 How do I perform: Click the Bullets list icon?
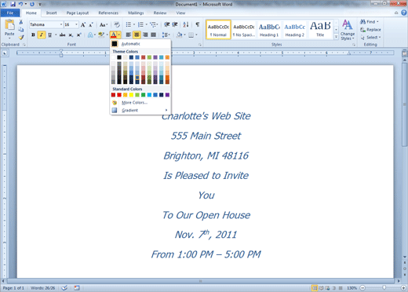[x=129, y=24]
